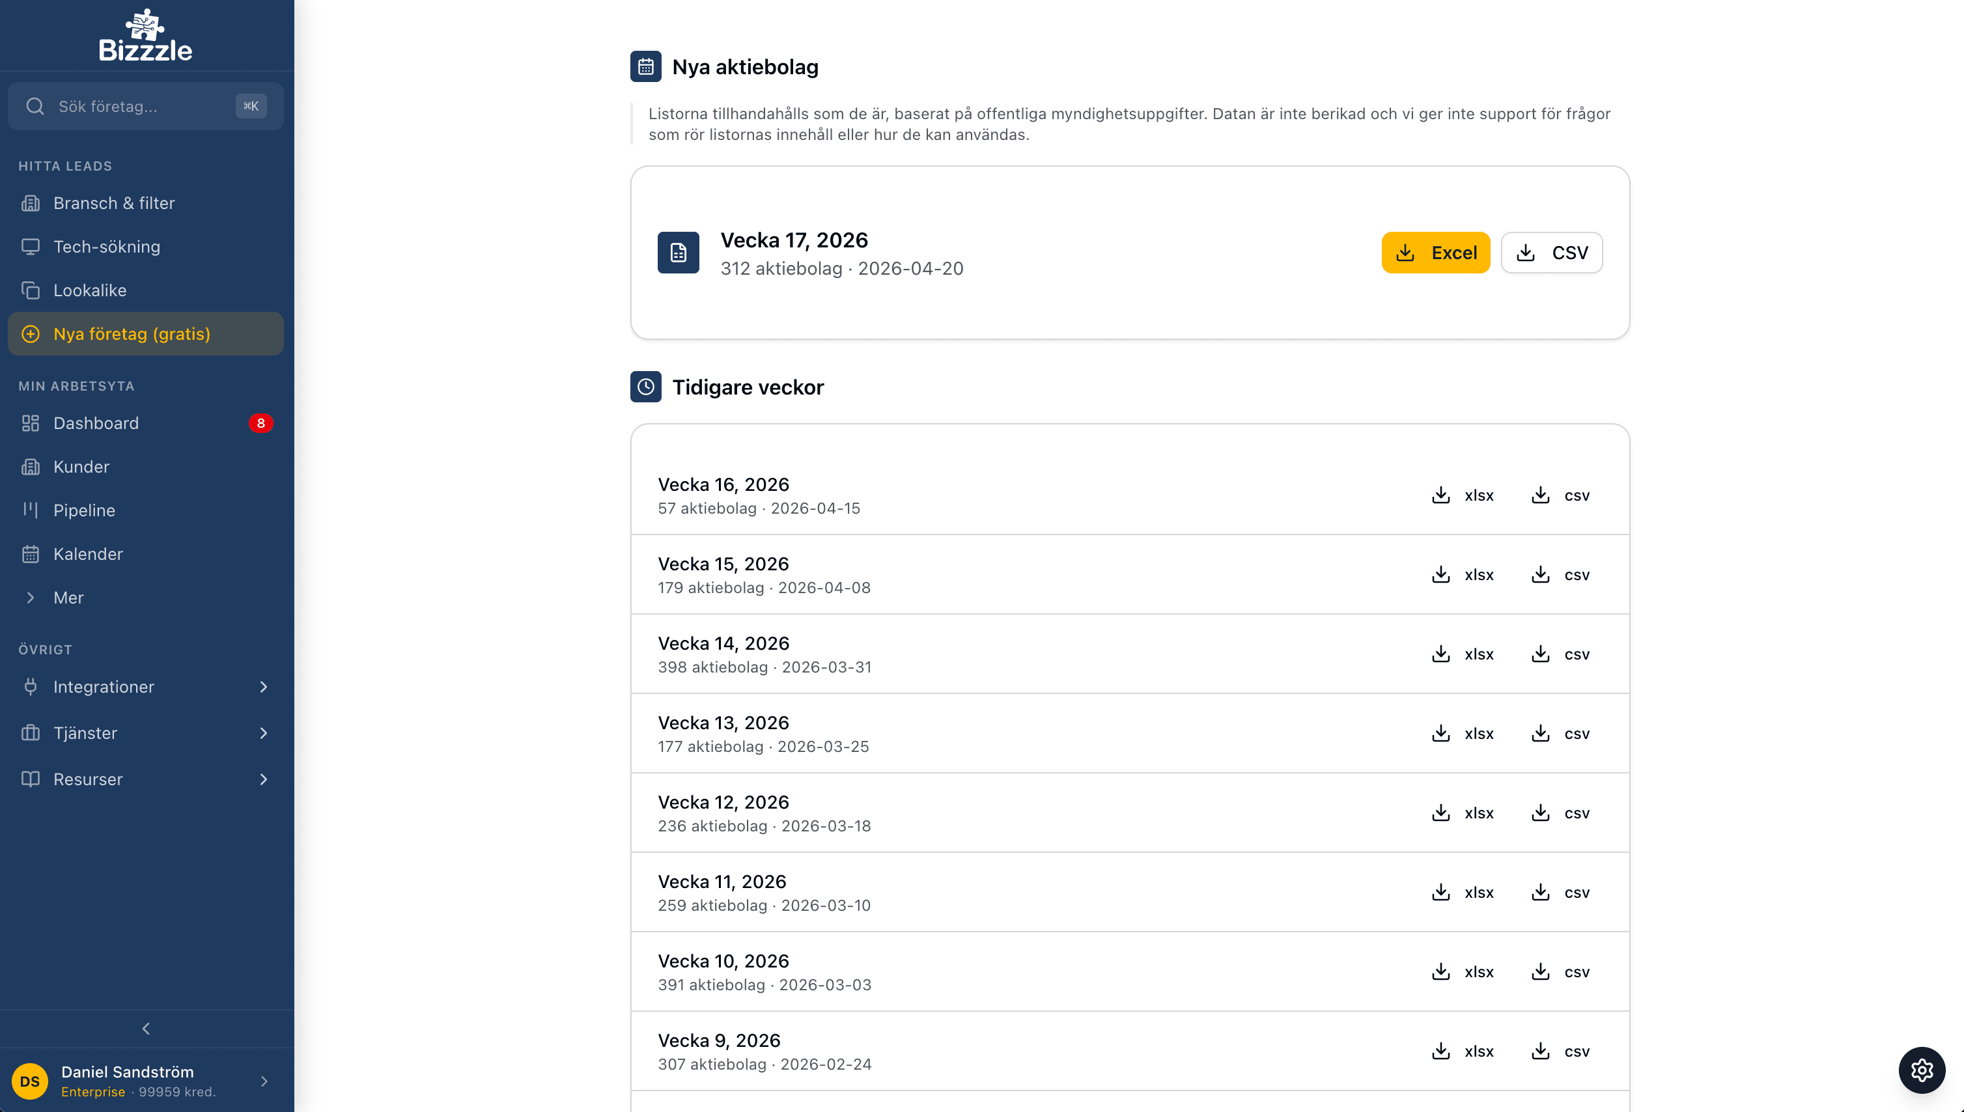1964x1112 pixels.
Task: Download Vecka 16 xlsx file
Action: point(1462,495)
